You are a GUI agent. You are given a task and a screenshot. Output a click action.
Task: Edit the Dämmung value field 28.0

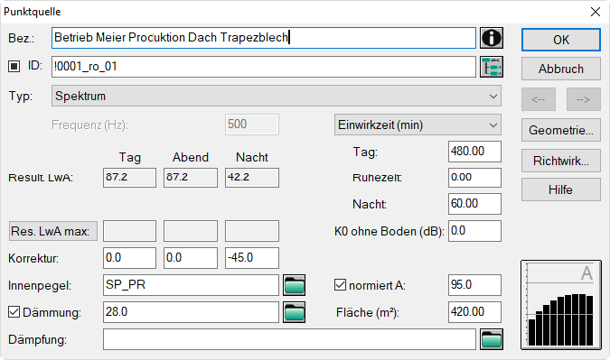click(x=191, y=312)
